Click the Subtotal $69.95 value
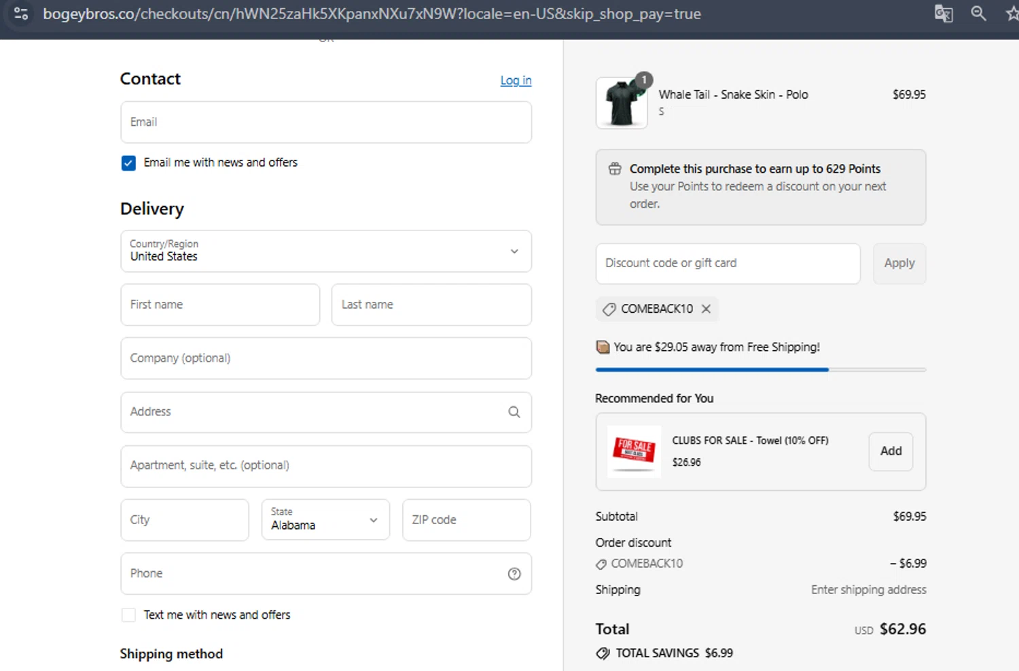The width and height of the screenshot is (1019, 671). point(910,517)
